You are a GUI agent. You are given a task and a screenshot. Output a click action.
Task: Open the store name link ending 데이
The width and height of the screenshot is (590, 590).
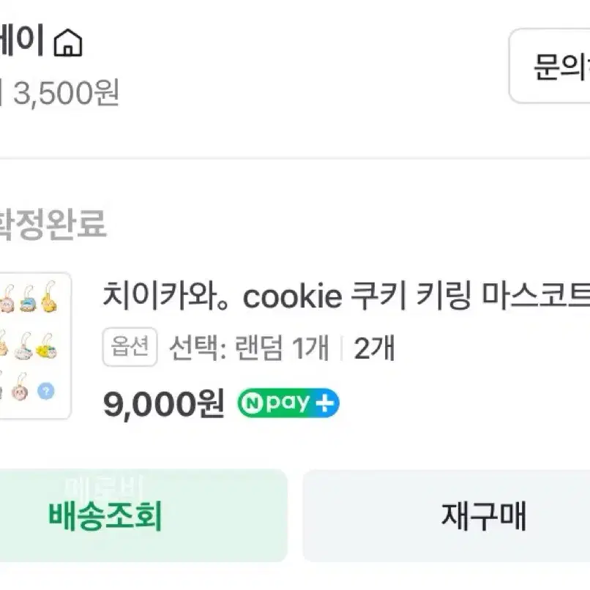tap(22, 41)
